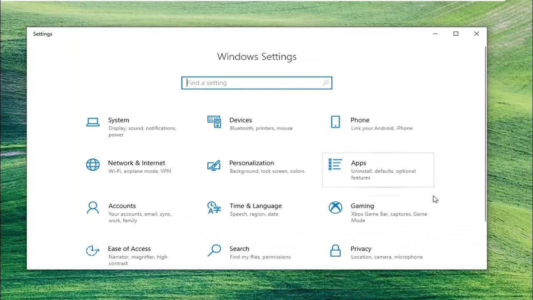
Task: Click the Gaming title
Action: coord(362,206)
